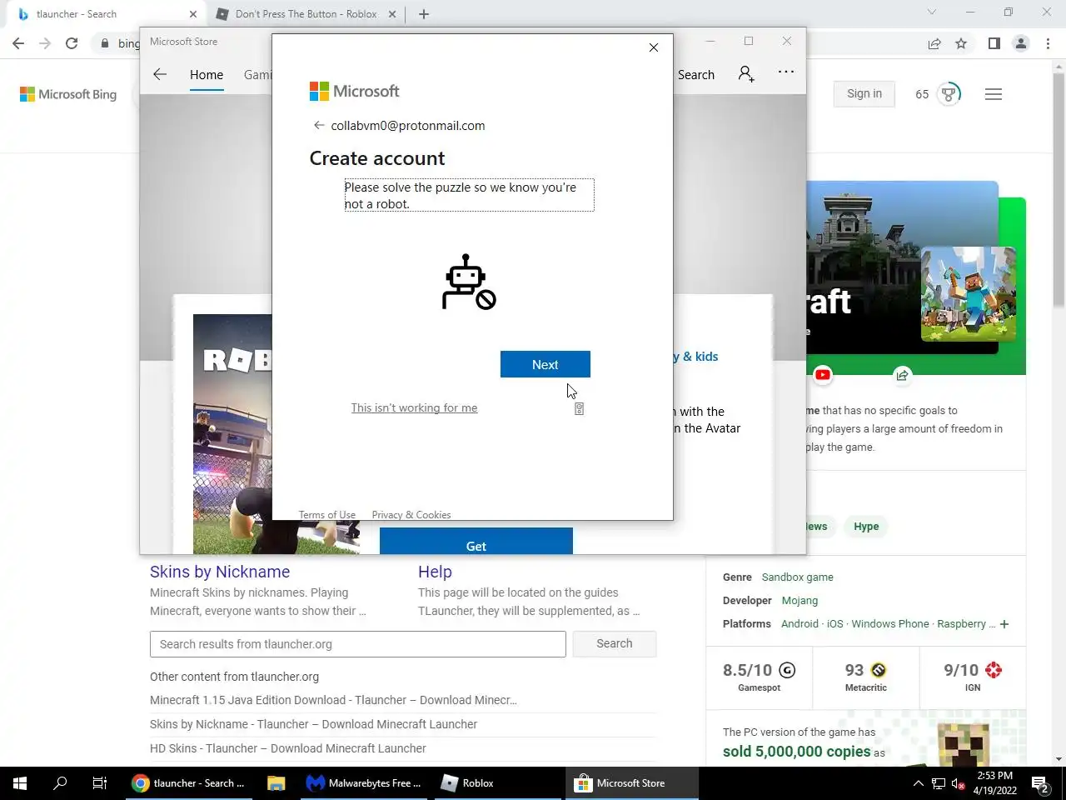Open the Sandbox game genre link

[797, 577]
